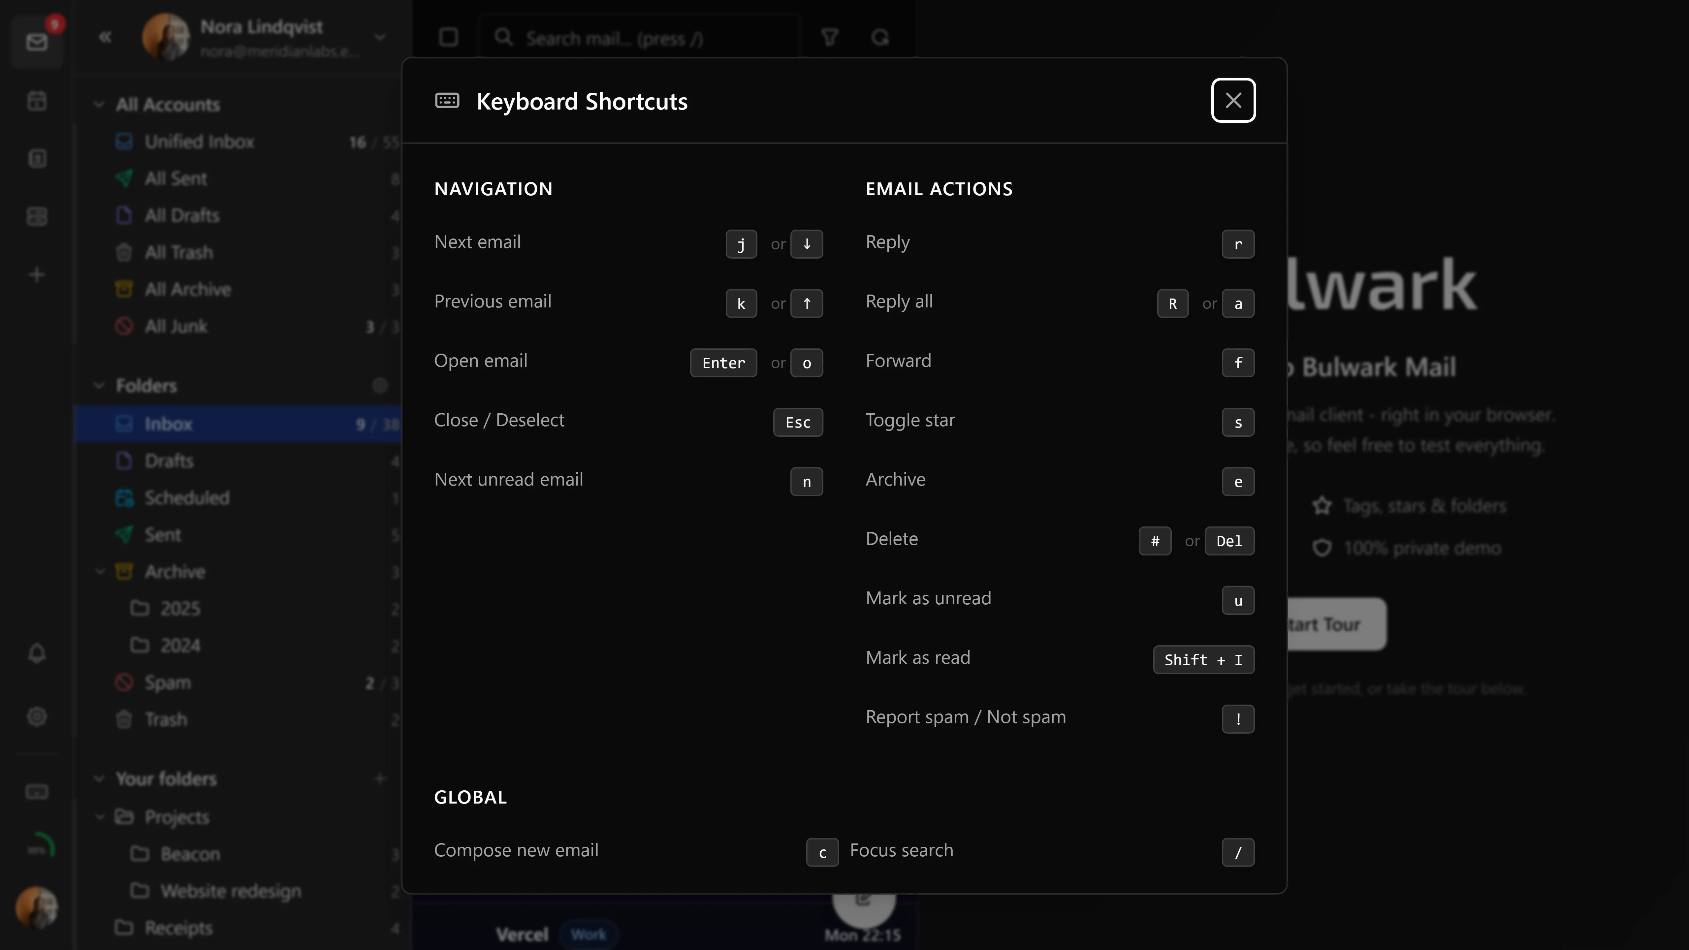Image resolution: width=1689 pixels, height=950 pixels.
Task: Collapse the Archive folder tree
Action: [100, 572]
